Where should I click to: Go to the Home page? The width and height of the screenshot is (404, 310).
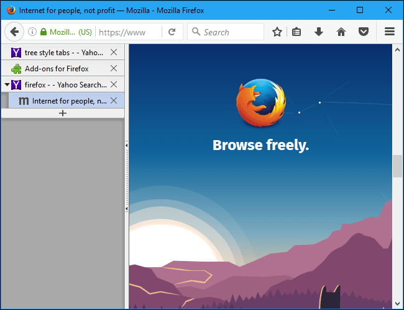pos(341,32)
